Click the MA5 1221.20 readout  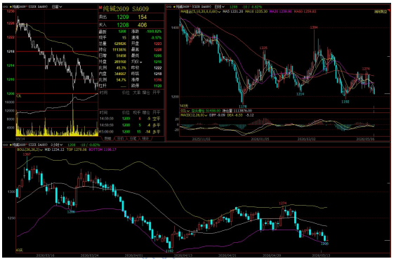tap(233, 12)
